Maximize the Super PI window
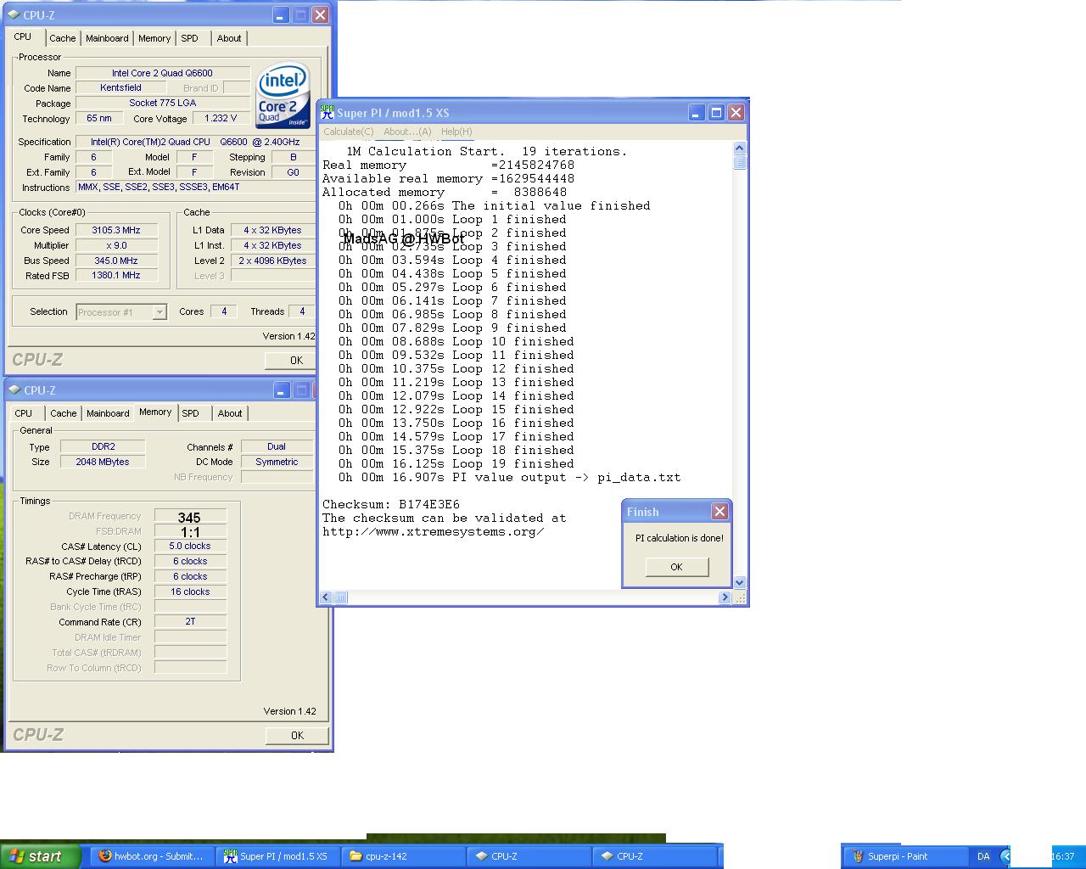1086x869 pixels. (x=716, y=112)
